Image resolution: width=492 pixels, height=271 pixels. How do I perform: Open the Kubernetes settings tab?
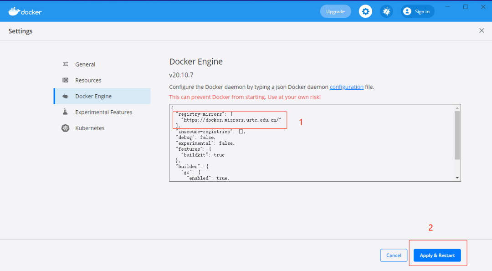[x=90, y=128]
